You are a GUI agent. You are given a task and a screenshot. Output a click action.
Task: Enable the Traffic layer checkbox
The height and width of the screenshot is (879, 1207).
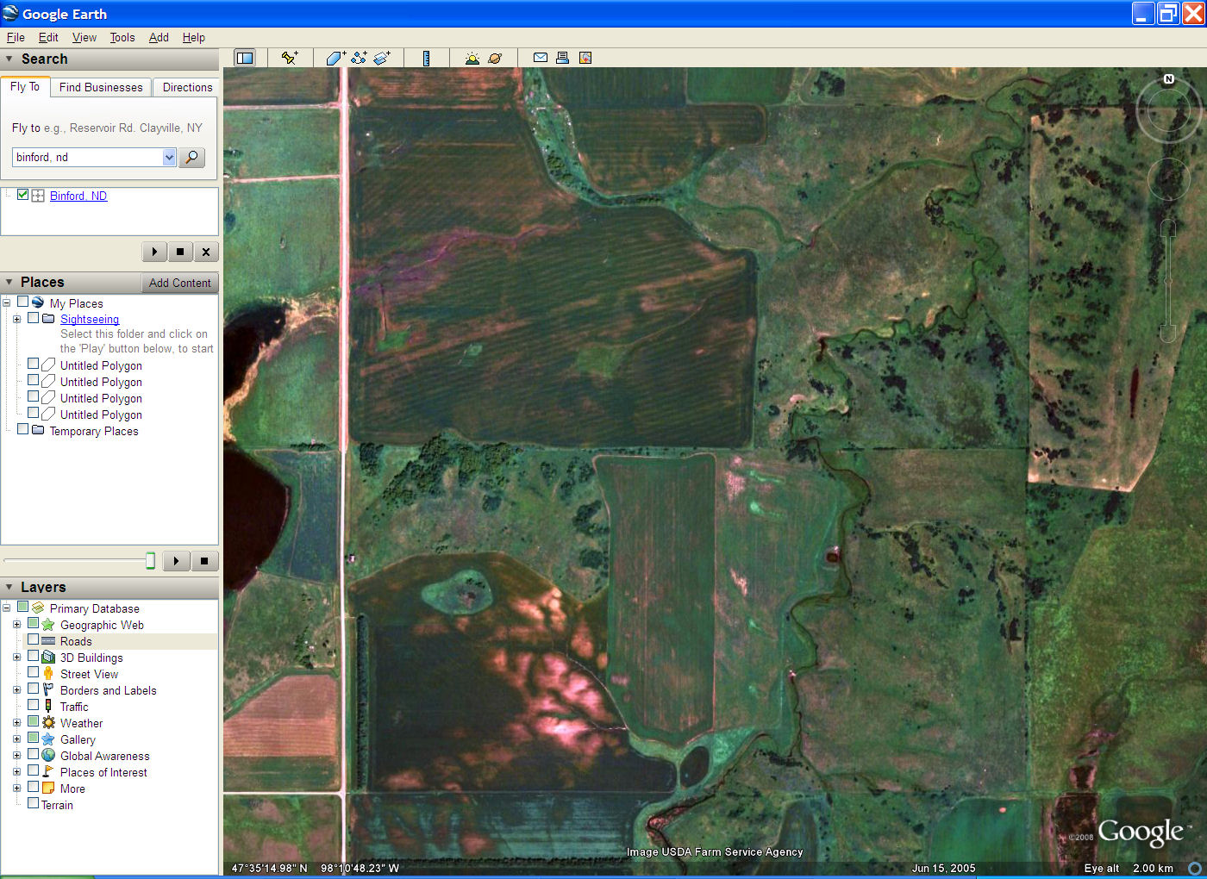[34, 705]
